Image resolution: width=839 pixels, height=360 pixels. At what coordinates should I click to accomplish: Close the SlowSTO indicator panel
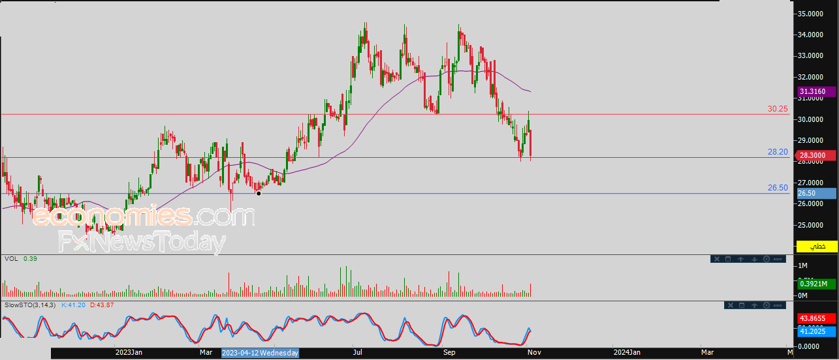coord(731,305)
